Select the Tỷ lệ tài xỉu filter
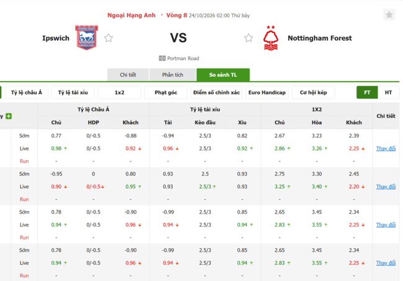 73,92
